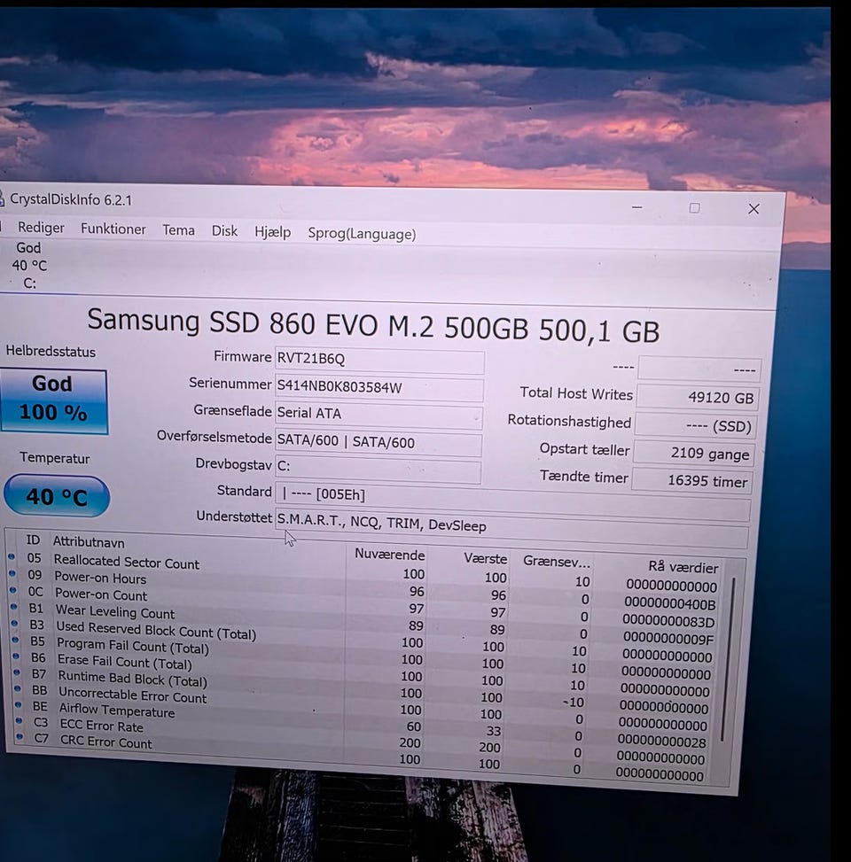851x862 pixels.
Task: Click the status dot for Power-on Hours
Action: (12, 573)
